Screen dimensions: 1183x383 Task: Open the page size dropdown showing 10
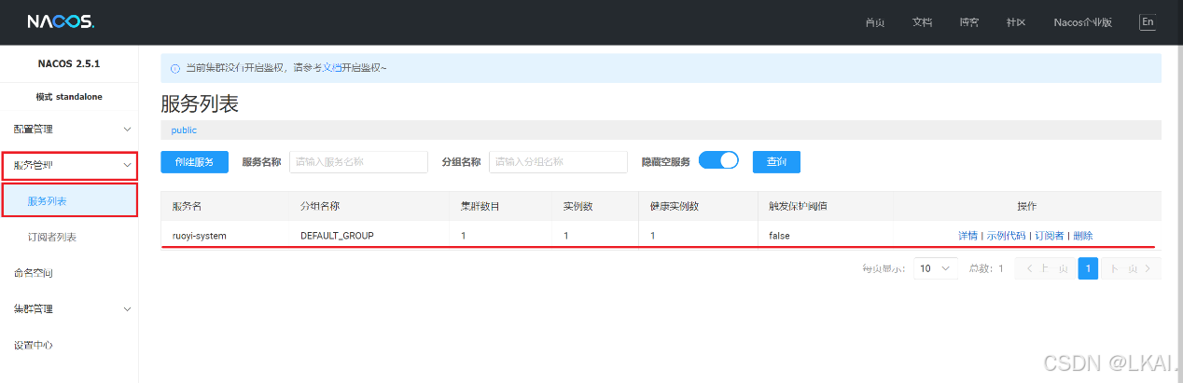pos(936,268)
